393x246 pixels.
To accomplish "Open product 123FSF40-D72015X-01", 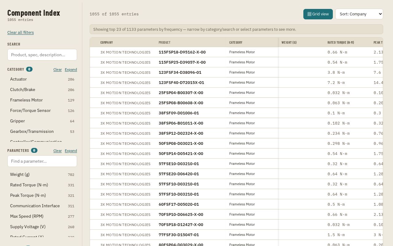I will tap(181, 83).
